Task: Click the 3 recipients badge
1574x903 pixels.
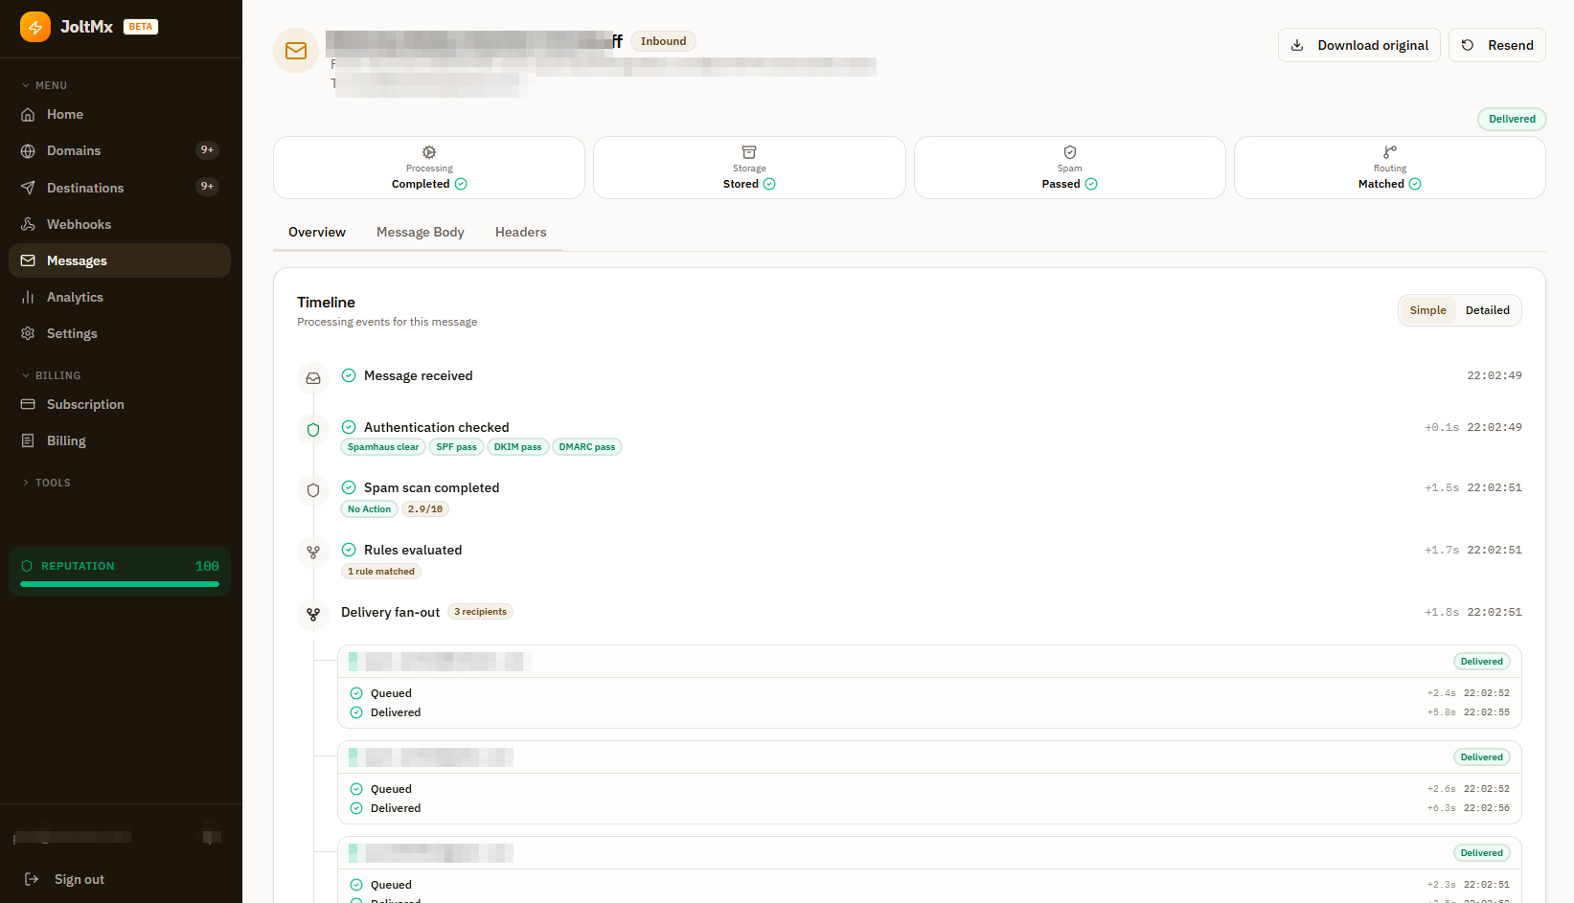Action: coord(480,612)
